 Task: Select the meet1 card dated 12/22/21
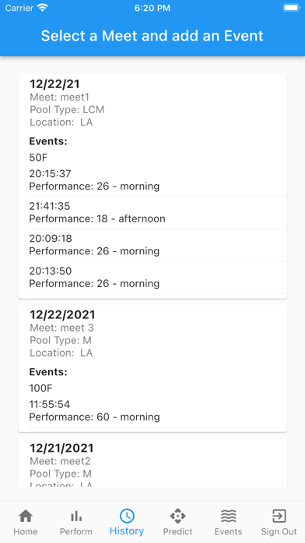152,186
